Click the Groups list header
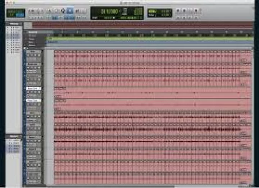This screenshot has width=259, height=188. (14, 136)
